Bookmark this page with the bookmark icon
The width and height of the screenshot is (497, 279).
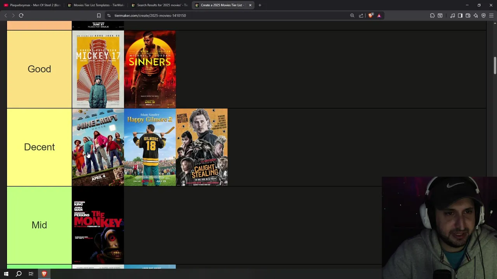pos(99,15)
